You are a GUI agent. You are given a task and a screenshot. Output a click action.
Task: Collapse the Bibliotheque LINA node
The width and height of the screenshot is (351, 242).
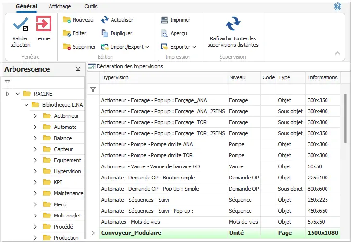26,105
